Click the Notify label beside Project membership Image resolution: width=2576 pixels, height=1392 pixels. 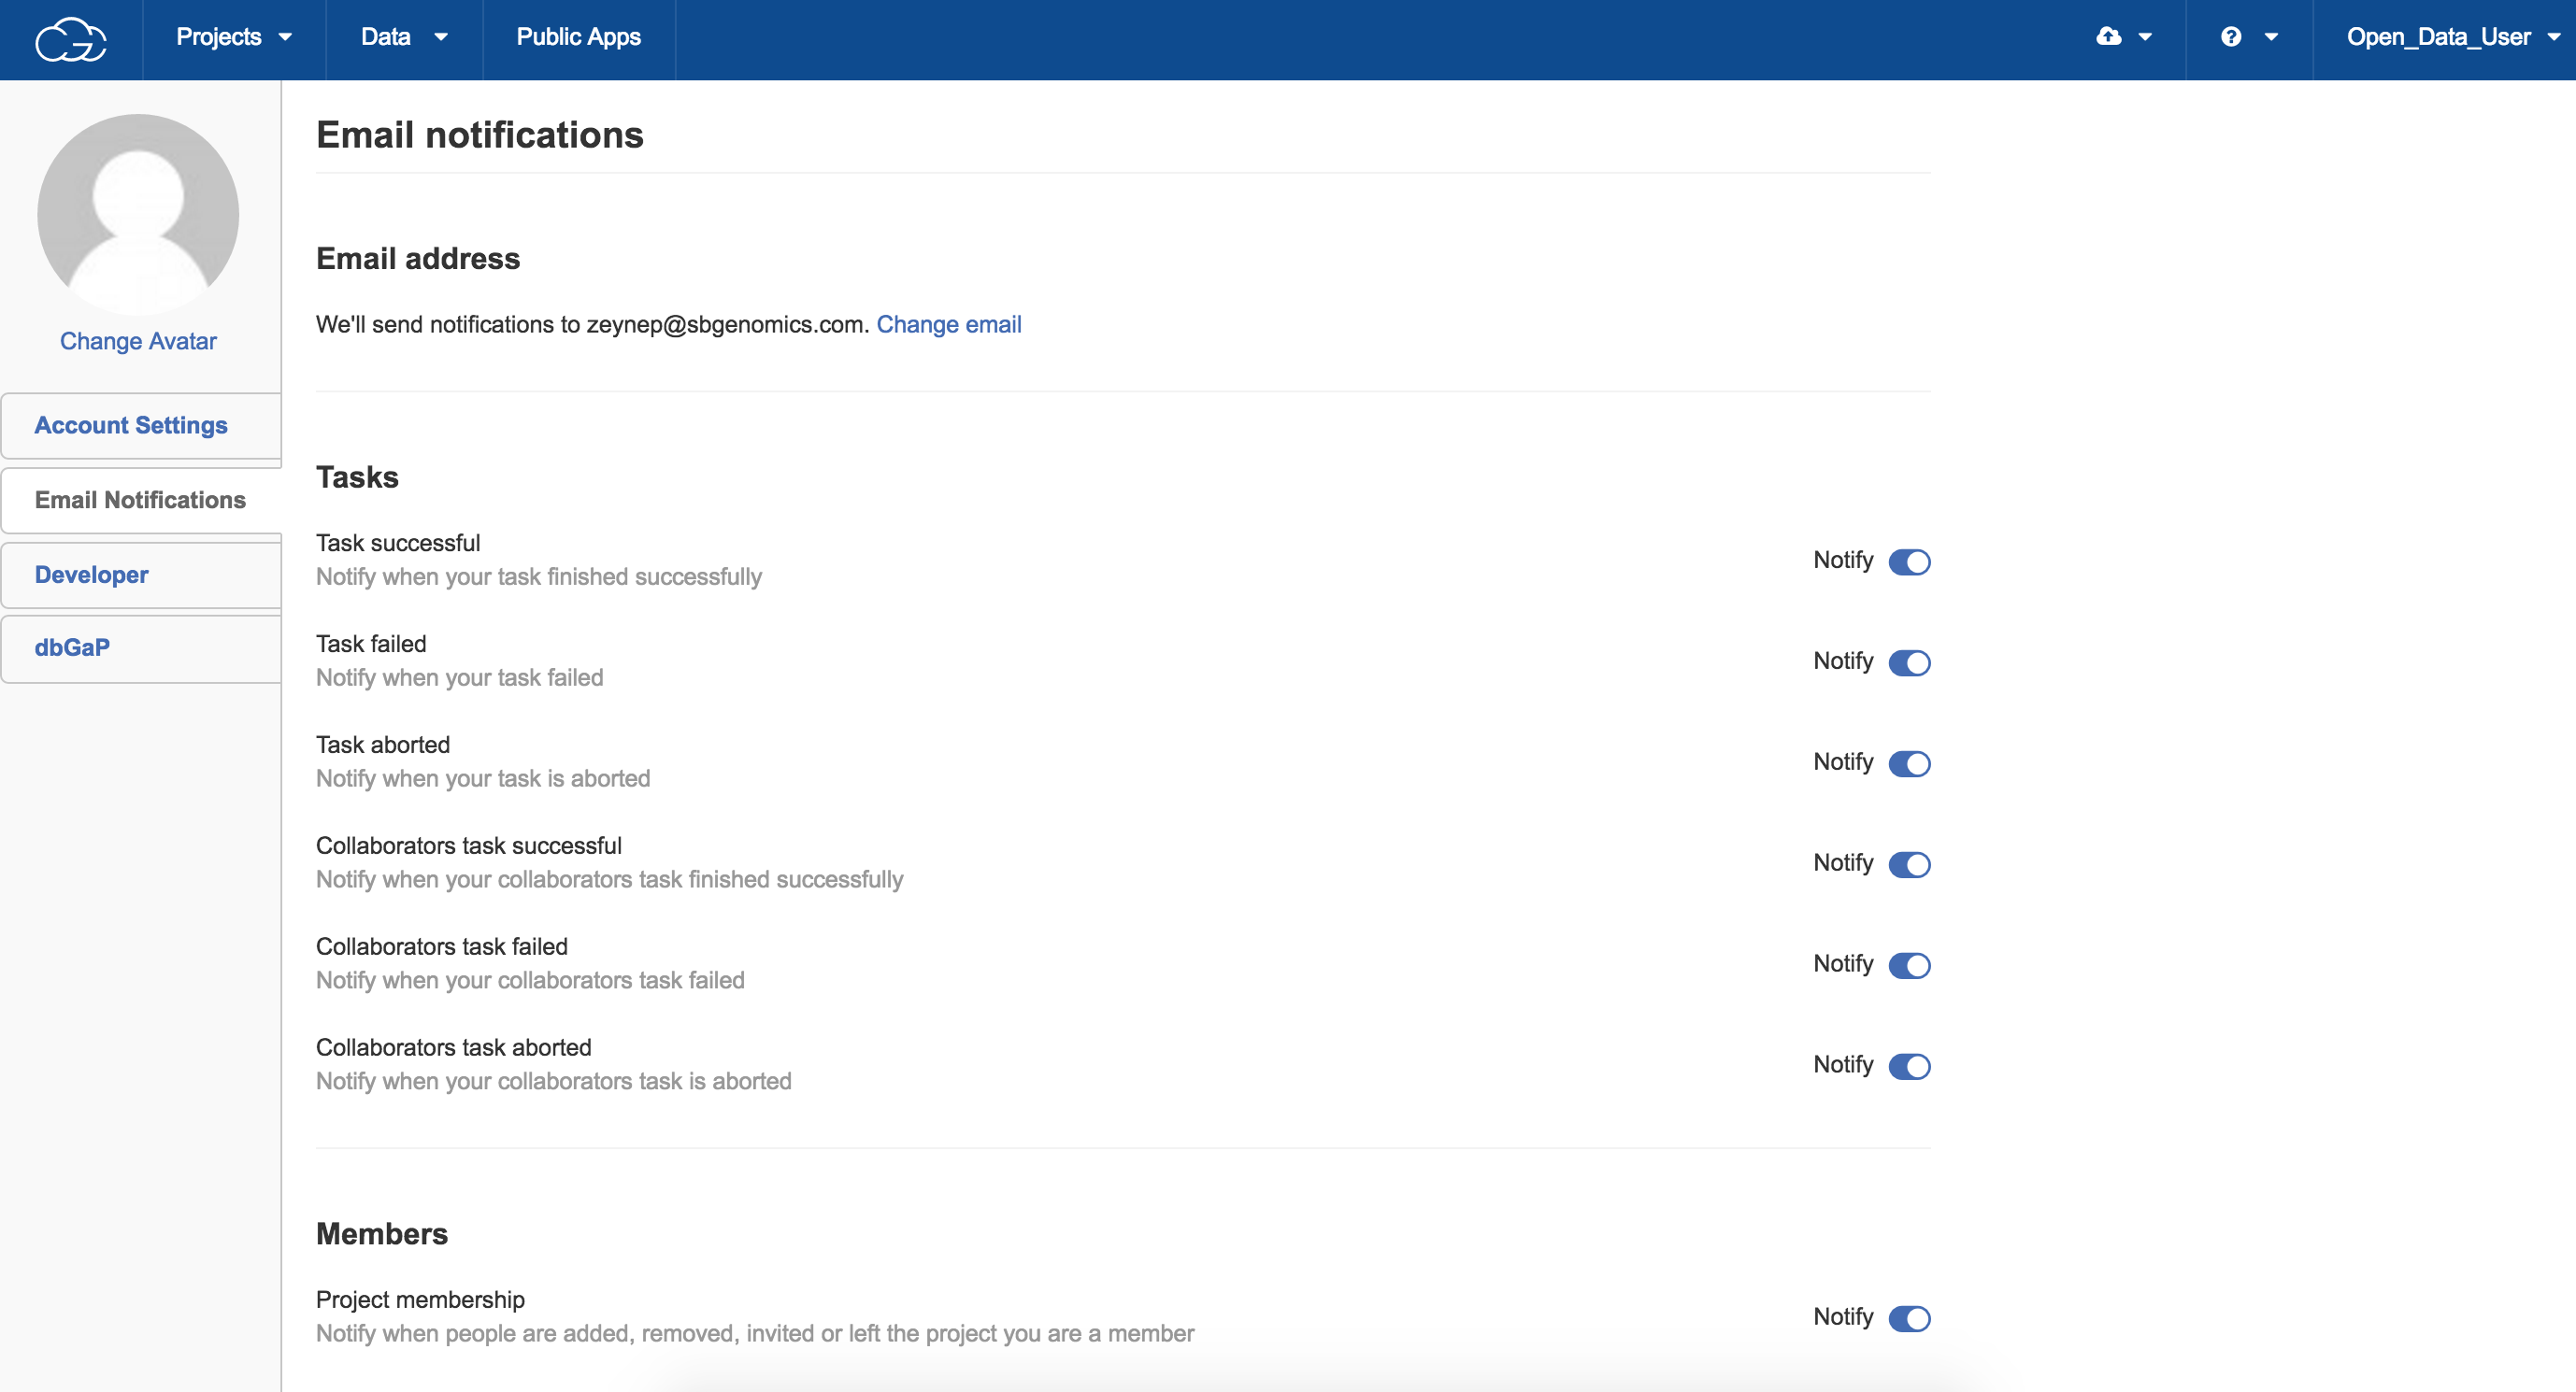pyautogui.click(x=1843, y=1316)
